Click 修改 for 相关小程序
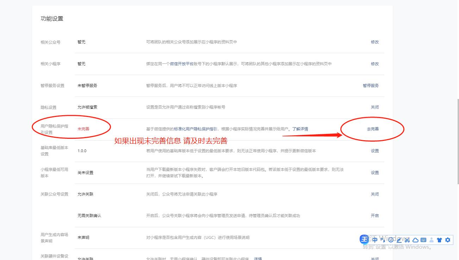The width and height of the screenshot is (459, 260). 375,64
